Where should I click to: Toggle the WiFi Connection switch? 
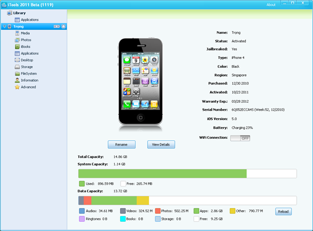point(240,138)
